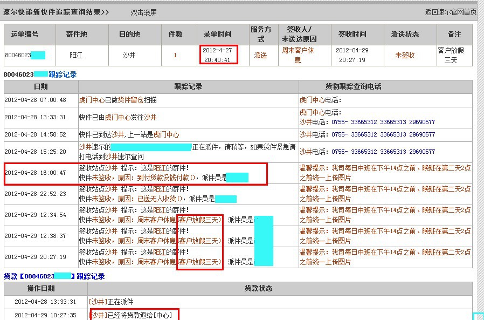Click the 跟踪记录 column header in the tracking table
Viewport: 484px width, 320px height.
188,86
